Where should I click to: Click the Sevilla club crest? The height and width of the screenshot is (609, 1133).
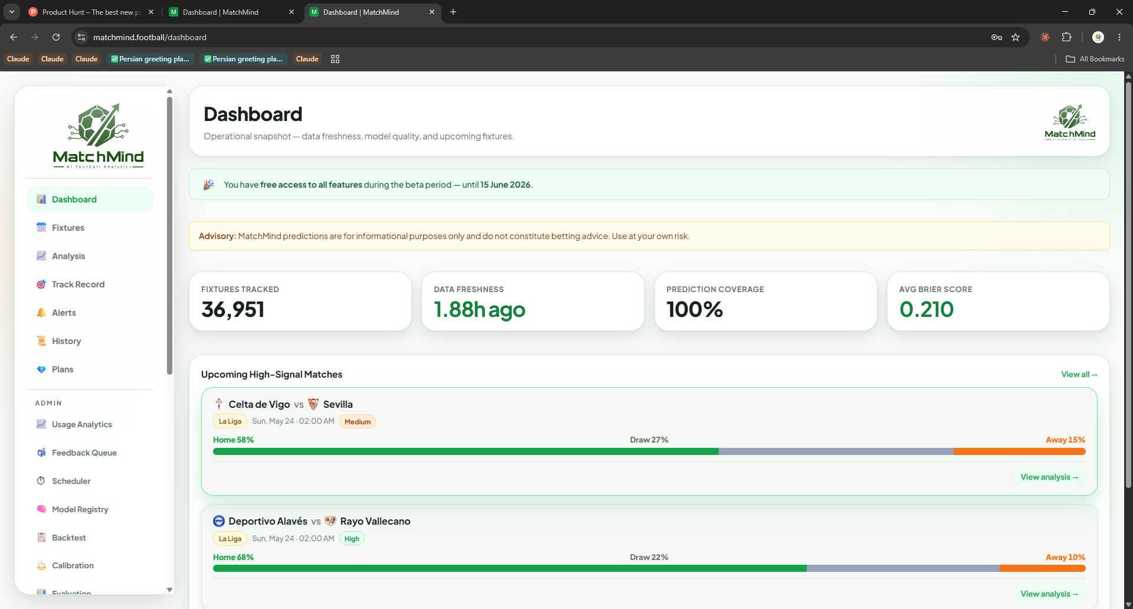(x=313, y=404)
